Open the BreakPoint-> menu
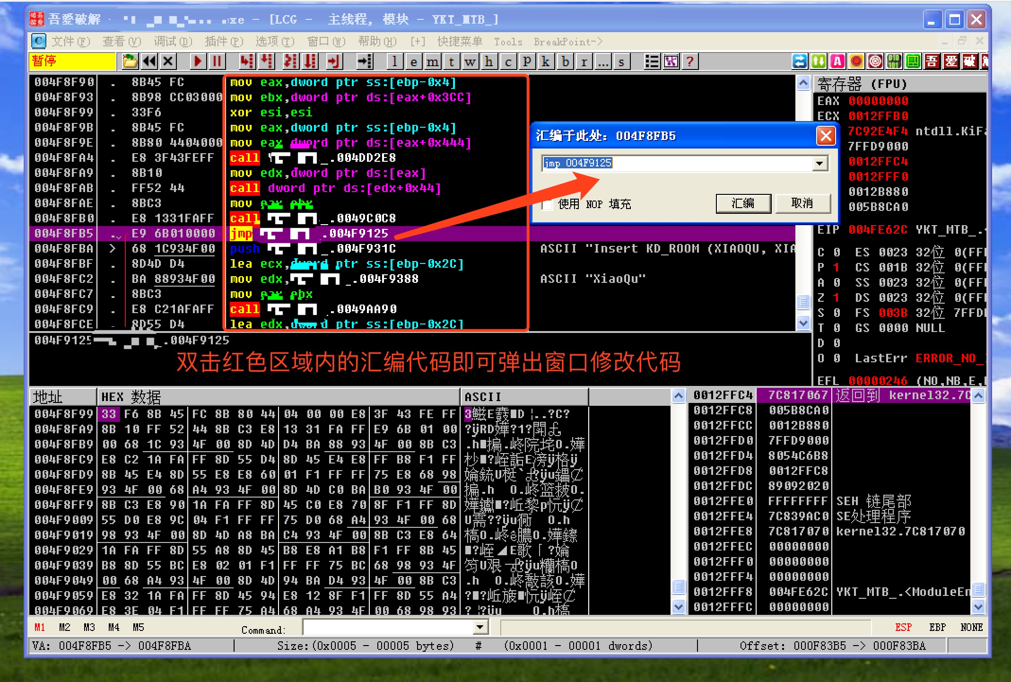1011x682 pixels. pos(568,42)
